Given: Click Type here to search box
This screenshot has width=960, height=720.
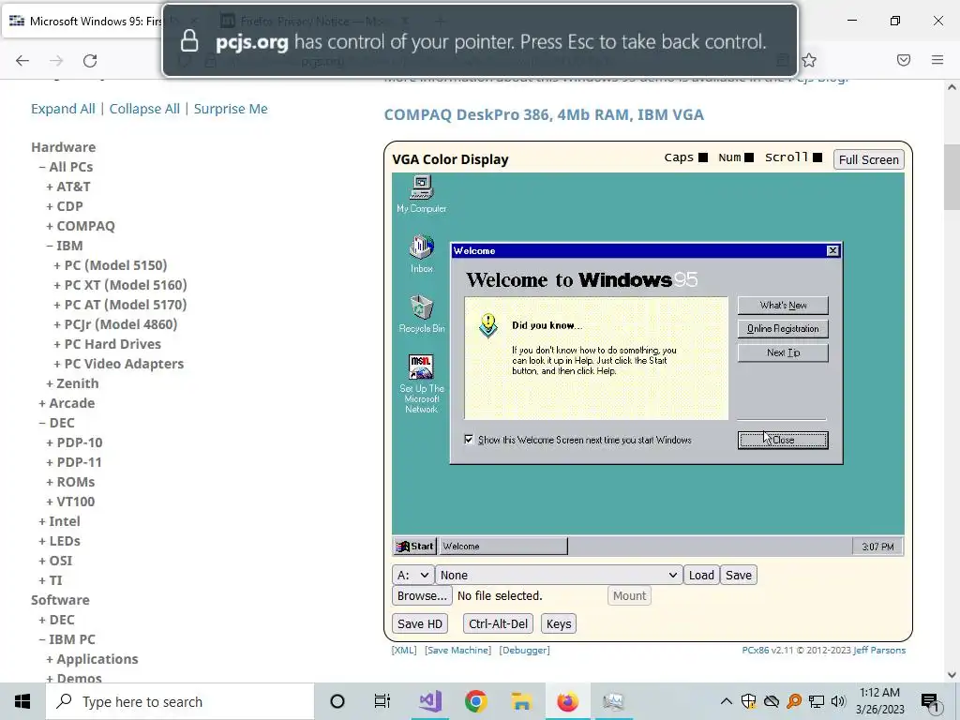Looking at the screenshot, I should [x=179, y=701].
